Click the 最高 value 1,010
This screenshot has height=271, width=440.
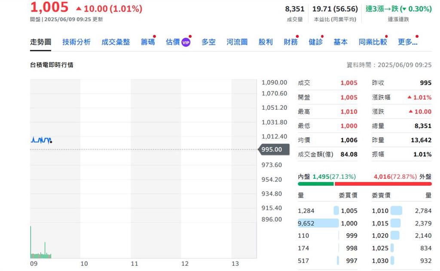pos(349,112)
